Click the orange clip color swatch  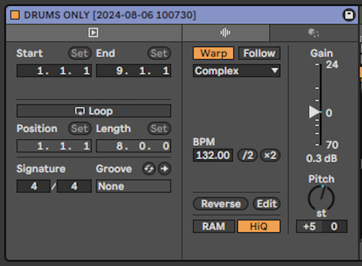click(x=15, y=15)
